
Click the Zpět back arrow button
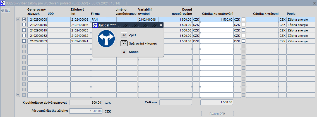[x=124, y=35]
